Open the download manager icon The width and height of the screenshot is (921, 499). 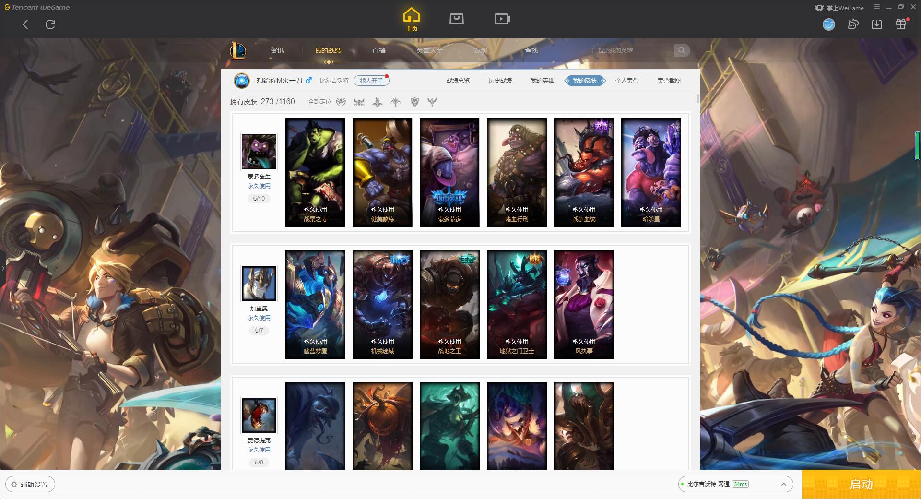coord(877,24)
